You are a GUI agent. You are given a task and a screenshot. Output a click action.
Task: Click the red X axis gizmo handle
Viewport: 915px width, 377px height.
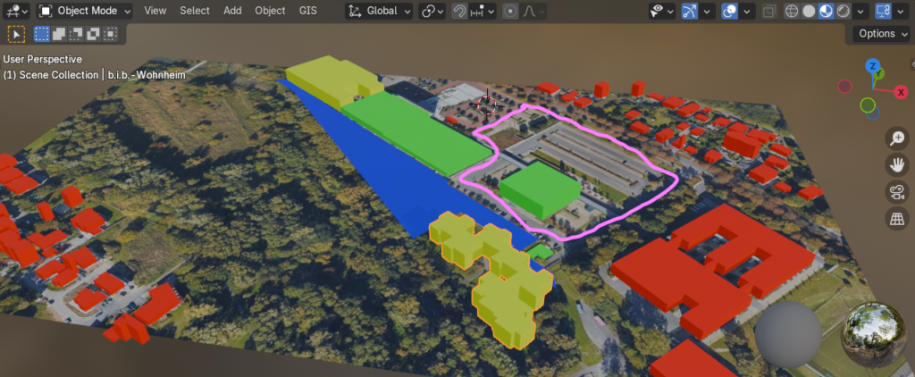click(901, 90)
